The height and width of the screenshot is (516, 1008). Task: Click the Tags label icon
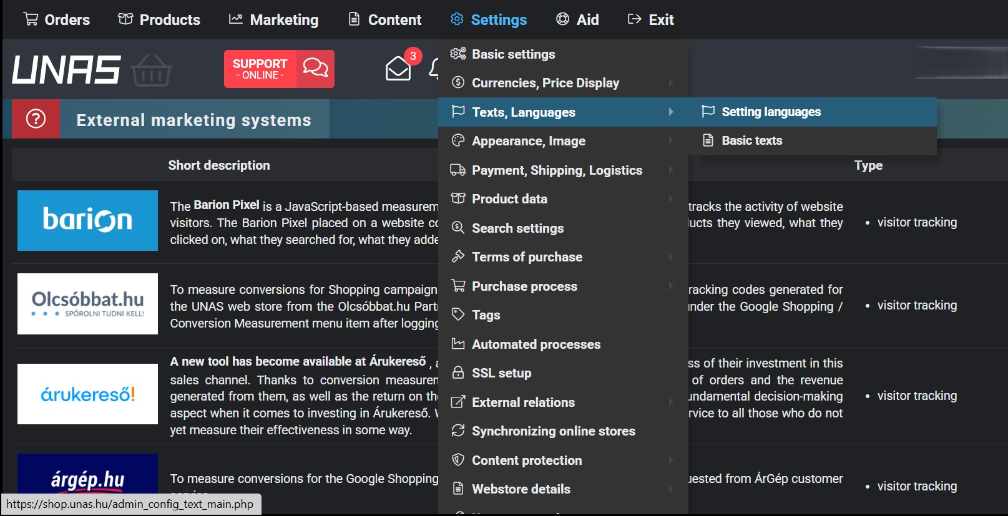click(x=458, y=314)
